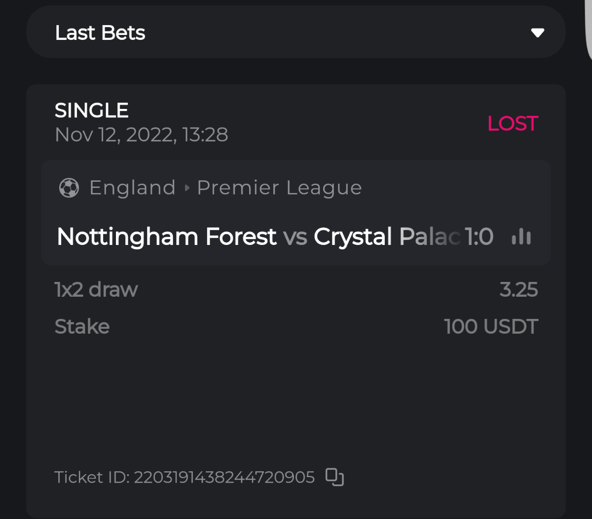Click the SINGLE bet type heading
The width and height of the screenshot is (592, 519).
coord(92,110)
